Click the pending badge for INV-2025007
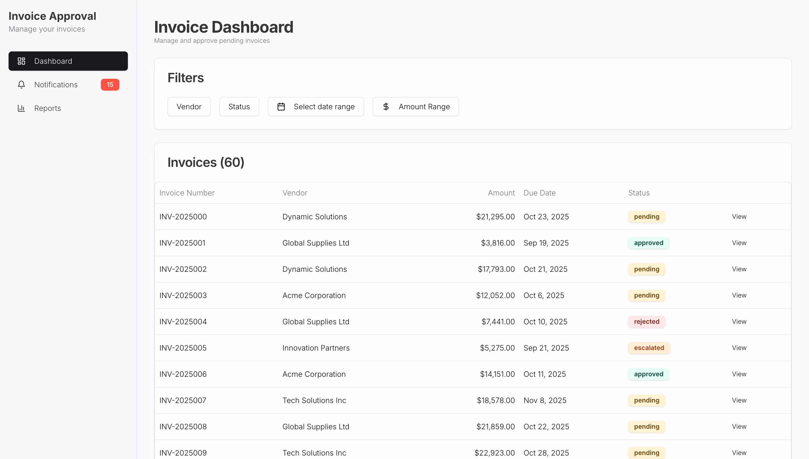This screenshot has height=459, width=809. coord(647,400)
